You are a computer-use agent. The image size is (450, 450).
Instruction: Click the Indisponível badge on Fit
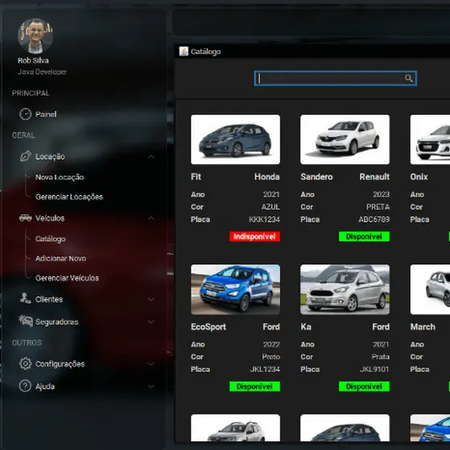click(255, 236)
